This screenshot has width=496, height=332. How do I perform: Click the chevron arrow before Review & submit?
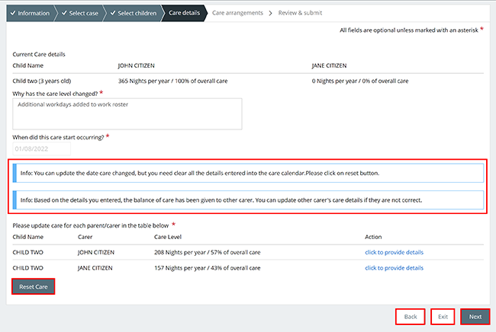point(270,13)
